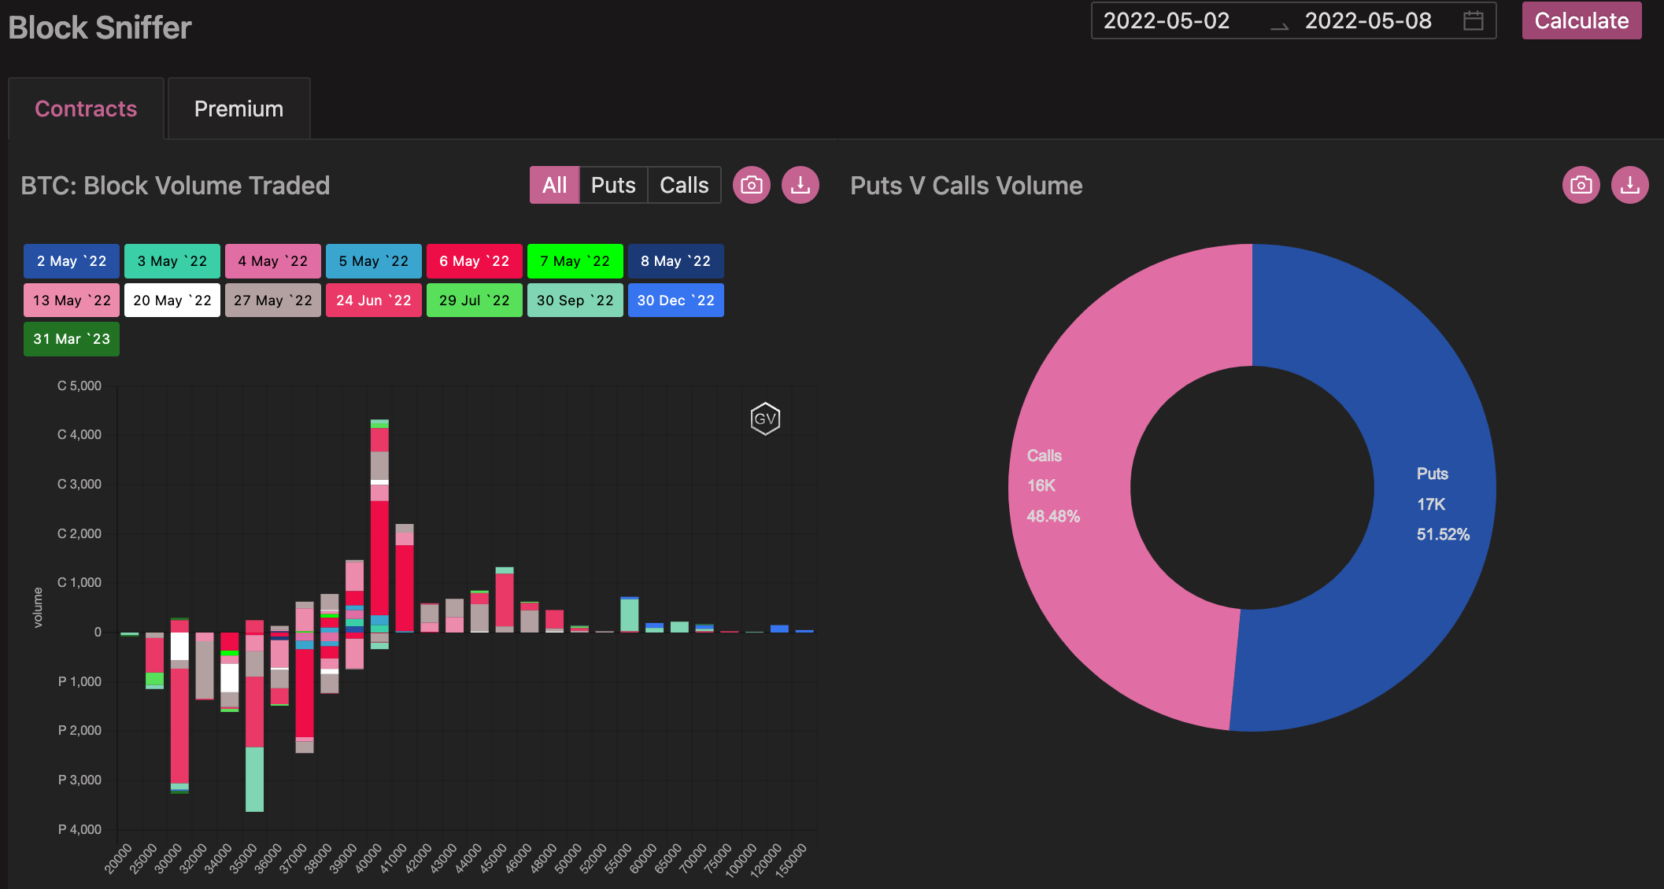Hide the 29 Jul `22 expiry series

pos(475,301)
